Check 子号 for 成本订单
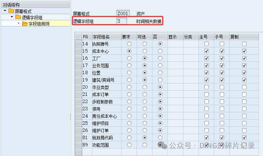This screenshot has width=263, height=156. [x=222, y=94]
